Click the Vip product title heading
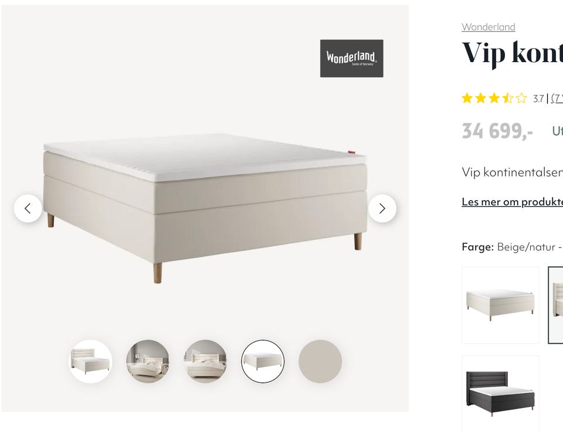Viewport: 563px width, 431px height. coord(512,53)
